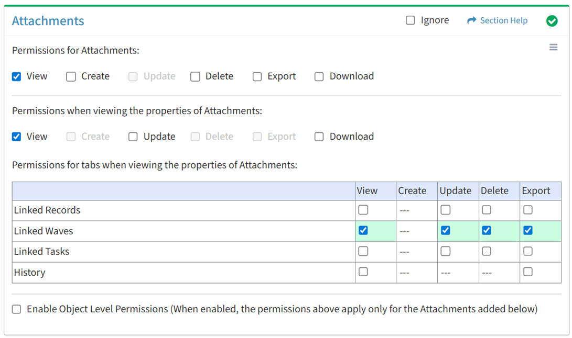Select the History row label

coord(29,273)
